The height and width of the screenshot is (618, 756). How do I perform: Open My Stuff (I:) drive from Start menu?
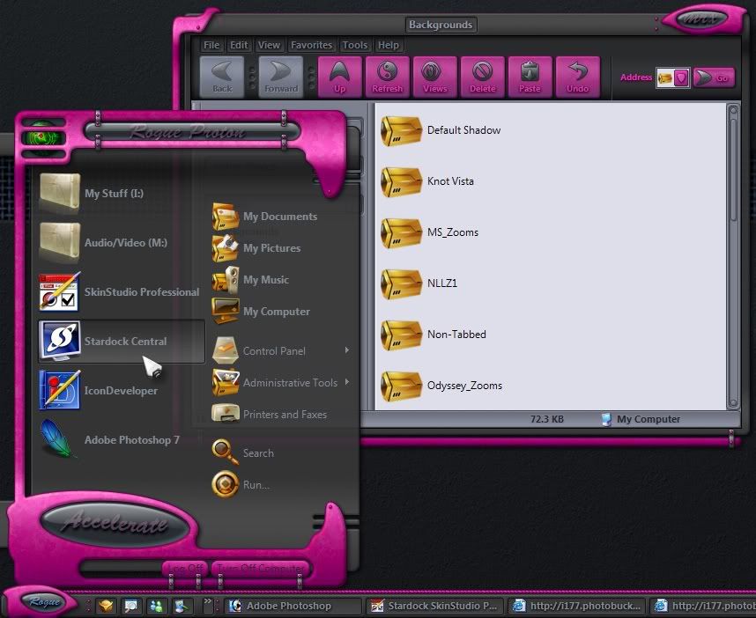click(121, 193)
